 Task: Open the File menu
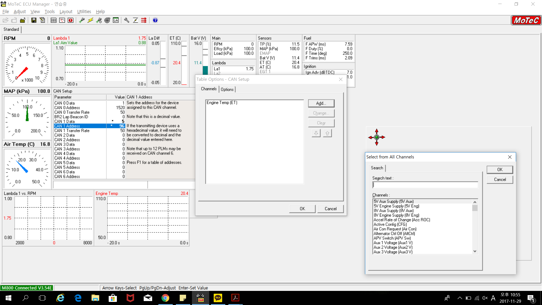[6, 12]
